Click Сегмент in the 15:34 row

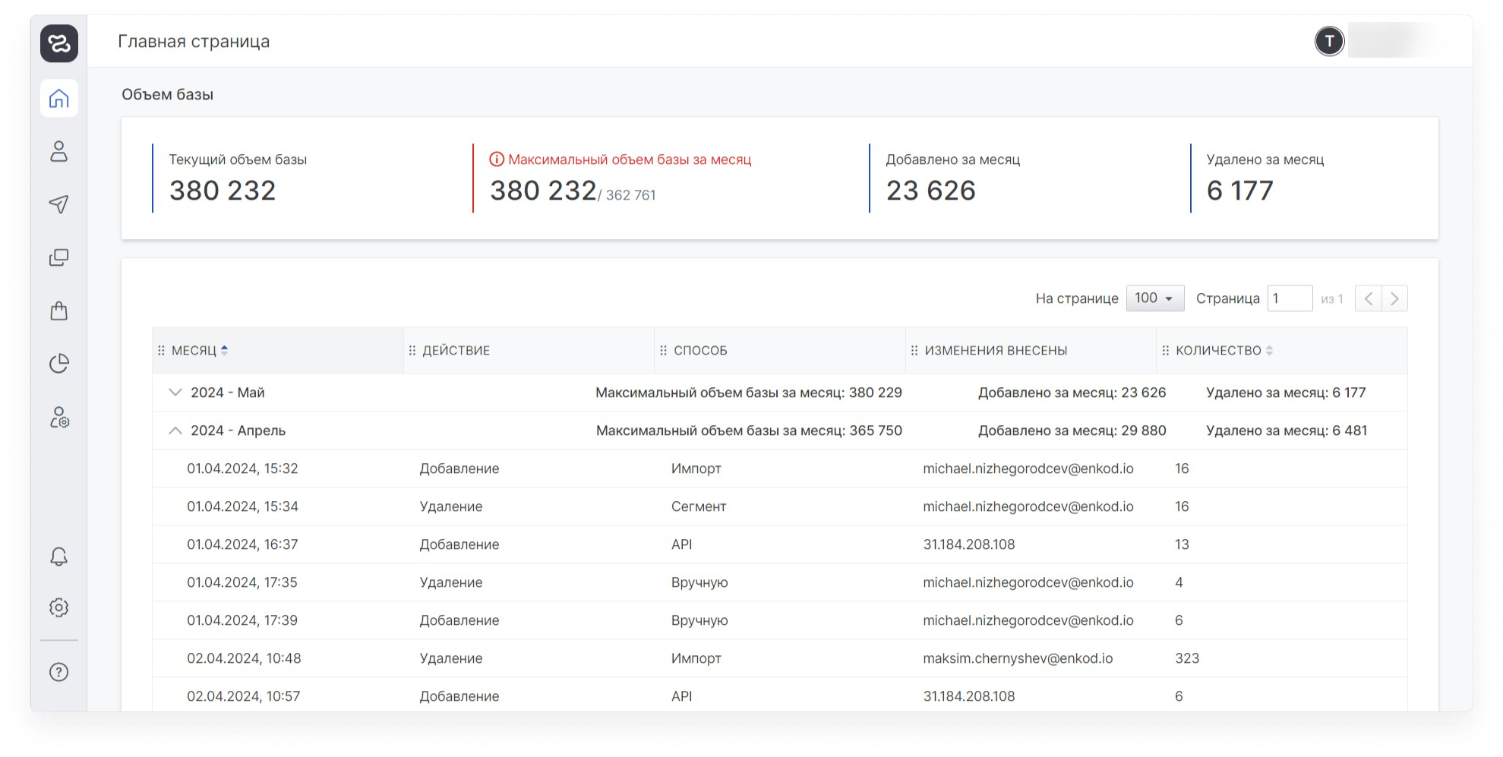[x=699, y=506]
